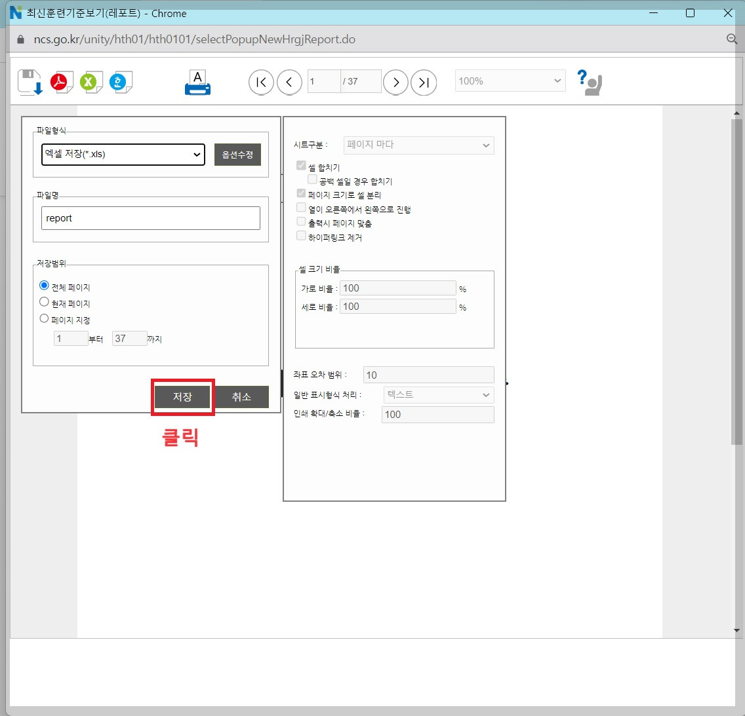The height and width of the screenshot is (716, 745).
Task: Select the 현재 페이지 radio button
Action: tap(44, 302)
